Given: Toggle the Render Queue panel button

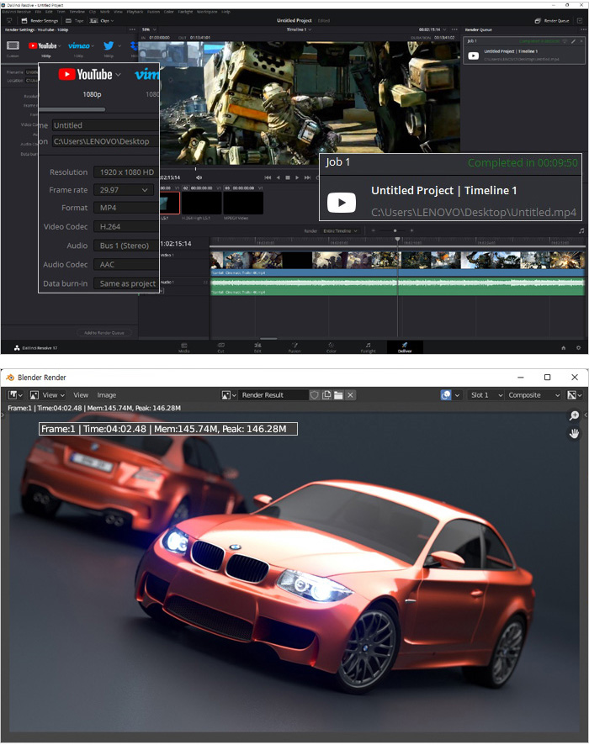Looking at the screenshot, I should 552,21.
